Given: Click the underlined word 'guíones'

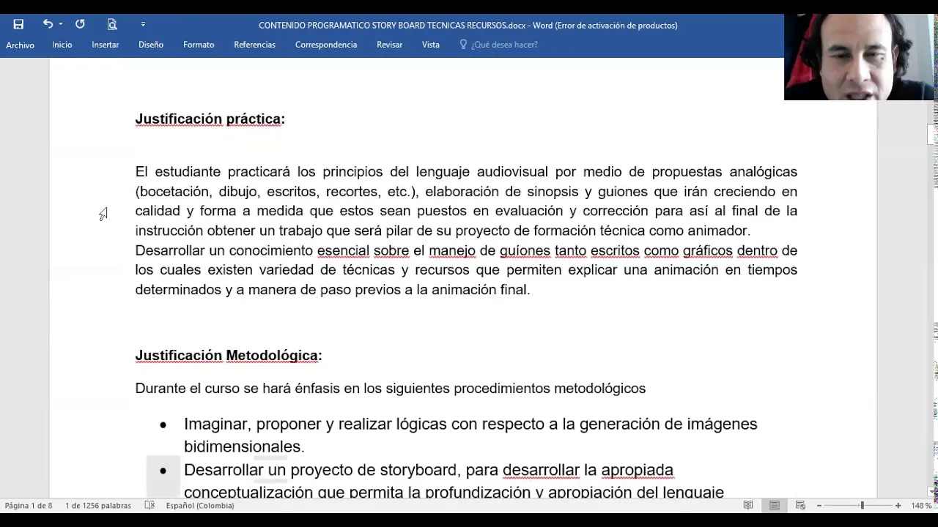Looking at the screenshot, I should 525,250.
